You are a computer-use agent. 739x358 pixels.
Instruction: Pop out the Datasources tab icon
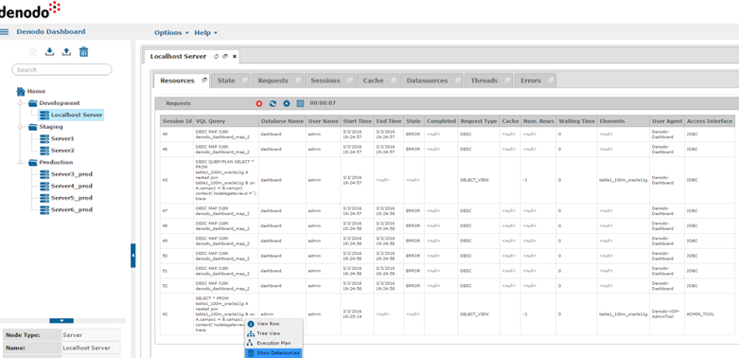[458, 81]
